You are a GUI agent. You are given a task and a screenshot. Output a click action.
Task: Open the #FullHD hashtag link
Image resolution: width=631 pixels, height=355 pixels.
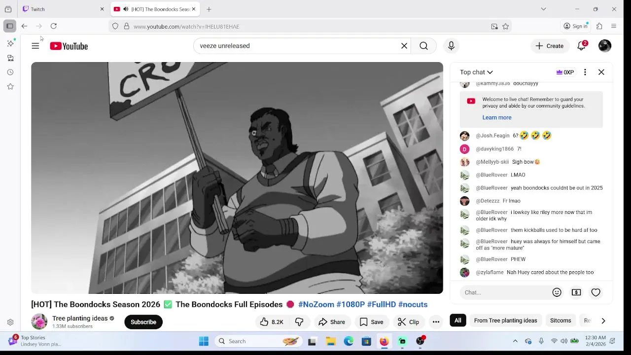[382, 304]
